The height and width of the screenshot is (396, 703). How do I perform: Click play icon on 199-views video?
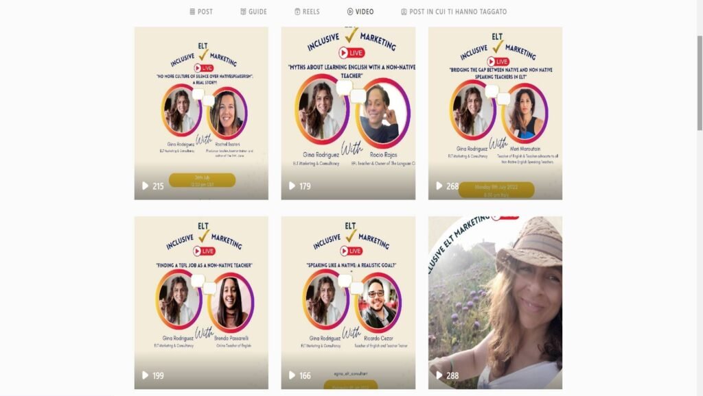(x=146, y=375)
